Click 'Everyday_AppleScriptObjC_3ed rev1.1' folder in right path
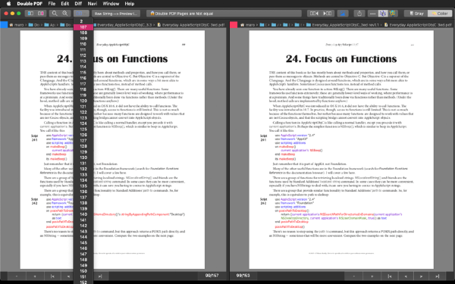Image resolution: width=455 pixels, height=284 pixels. coord(343,25)
